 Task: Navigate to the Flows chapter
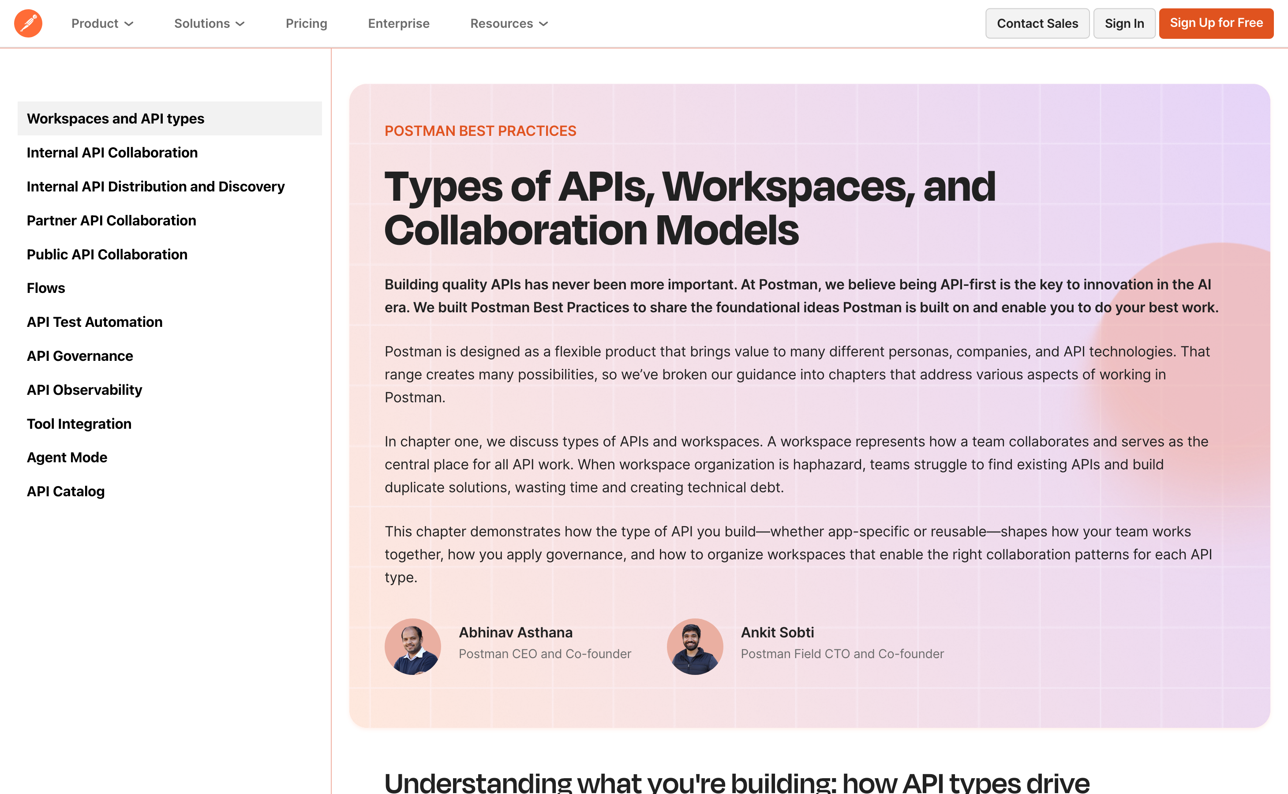tap(46, 288)
